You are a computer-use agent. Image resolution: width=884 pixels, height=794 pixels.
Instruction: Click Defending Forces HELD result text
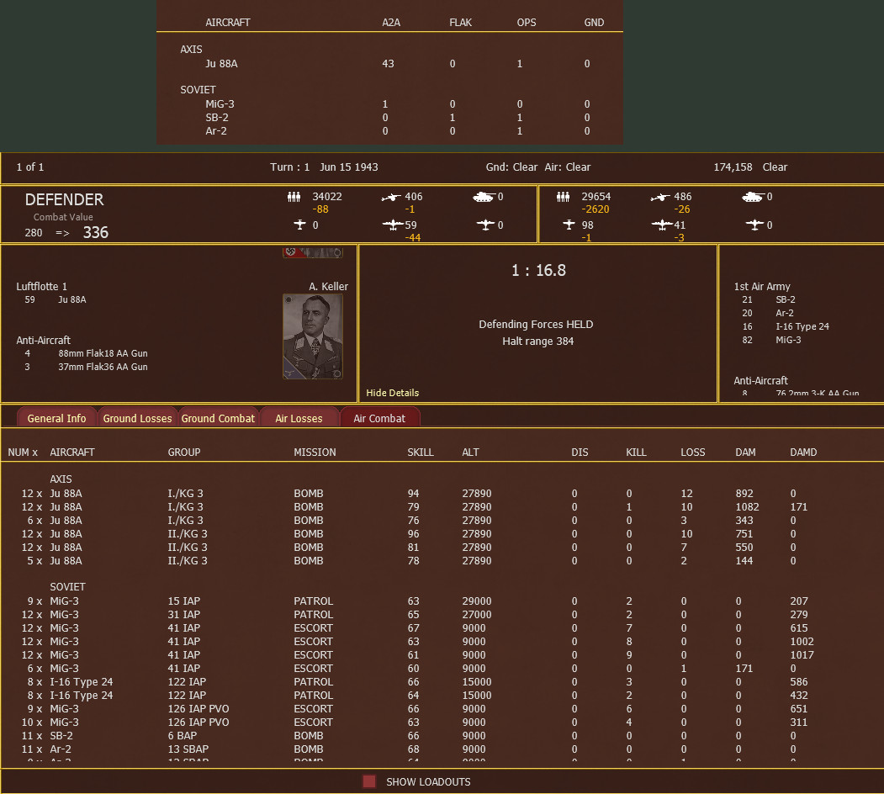(536, 325)
